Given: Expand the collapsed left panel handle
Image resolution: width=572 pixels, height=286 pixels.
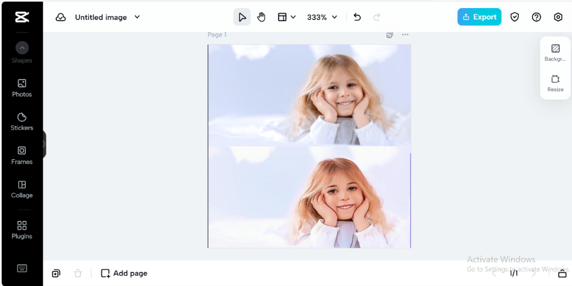Looking at the screenshot, I should (x=44, y=144).
